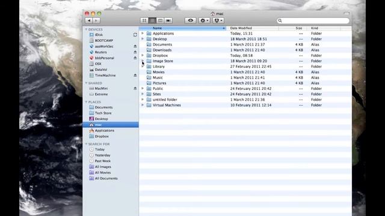Switch to list view

click(152, 20)
